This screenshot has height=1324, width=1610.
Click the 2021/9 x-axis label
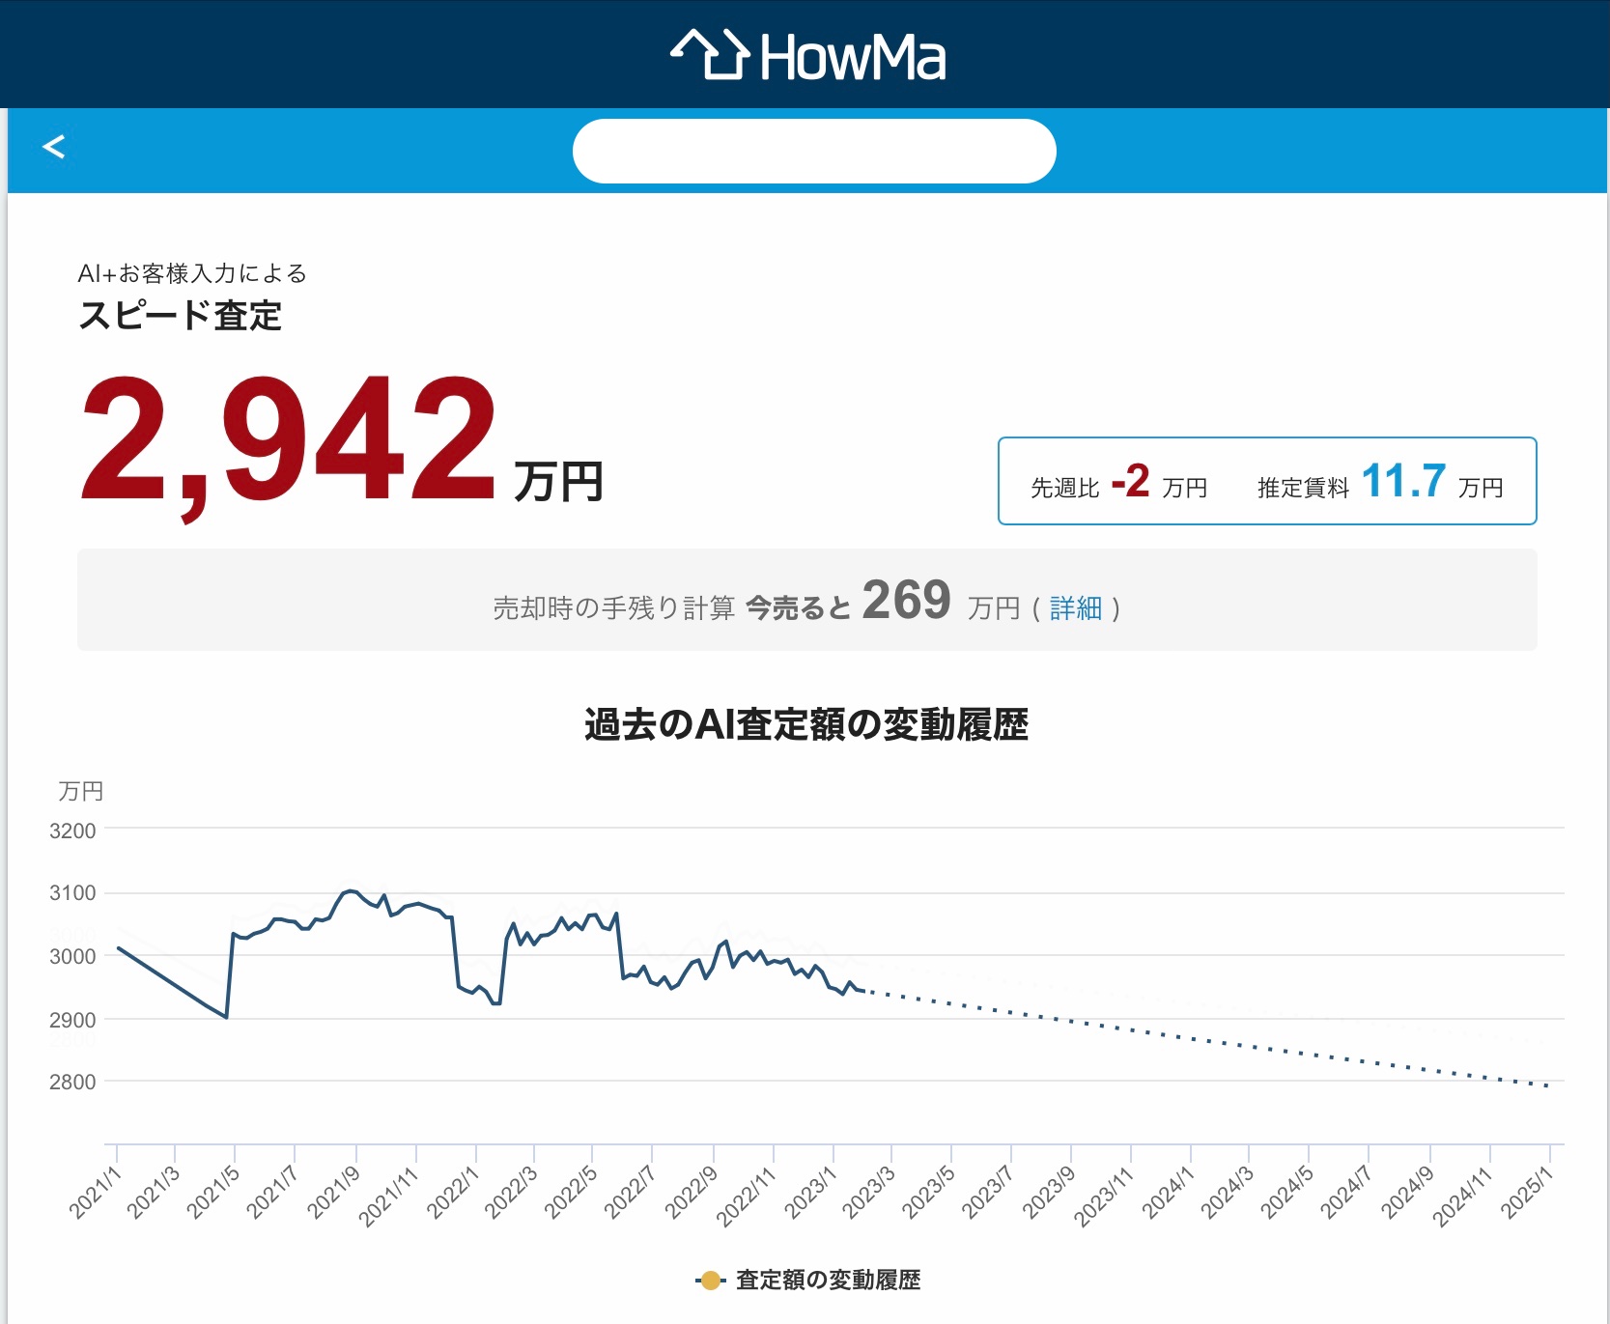tap(333, 1193)
